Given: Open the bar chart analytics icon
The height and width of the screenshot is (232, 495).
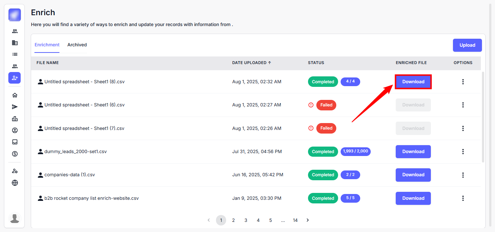Looking at the screenshot, I should [15, 119].
